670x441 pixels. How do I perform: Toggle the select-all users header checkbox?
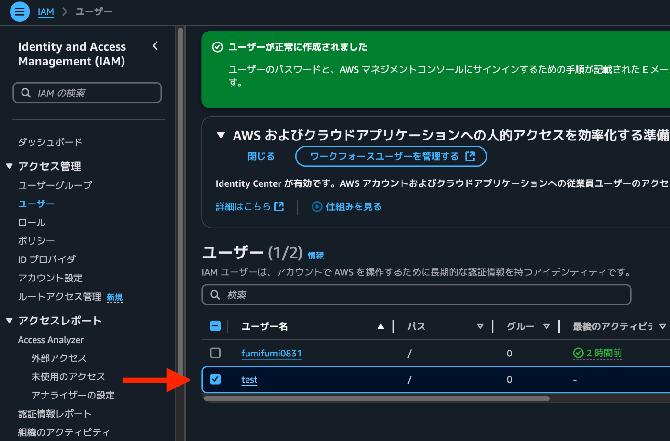tap(215, 326)
